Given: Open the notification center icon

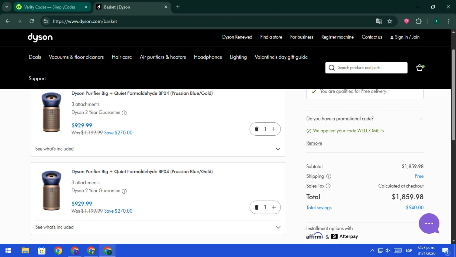Looking at the screenshot, I should (x=446, y=251).
